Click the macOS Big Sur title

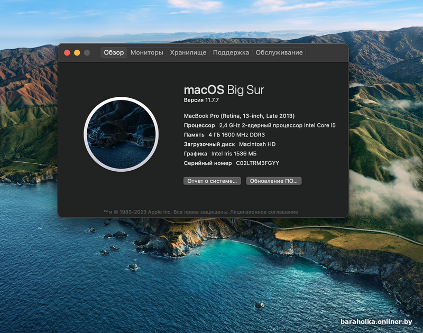(x=224, y=90)
